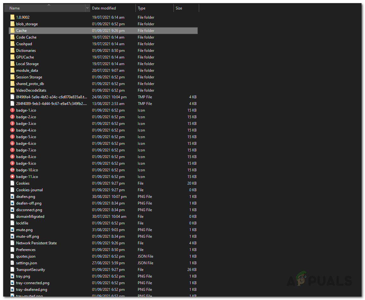The image size is (365, 300).
Task: Select the tray.png file name
Action: point(23,276)
